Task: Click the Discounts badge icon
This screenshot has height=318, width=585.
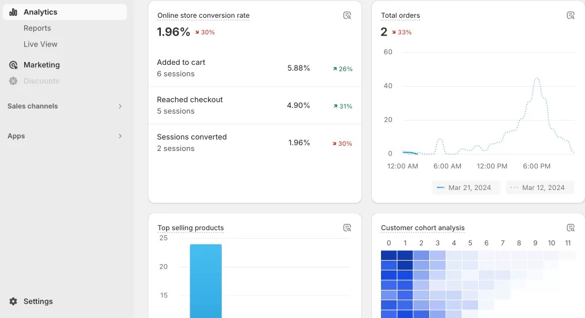Action: [x=13, y=81]
